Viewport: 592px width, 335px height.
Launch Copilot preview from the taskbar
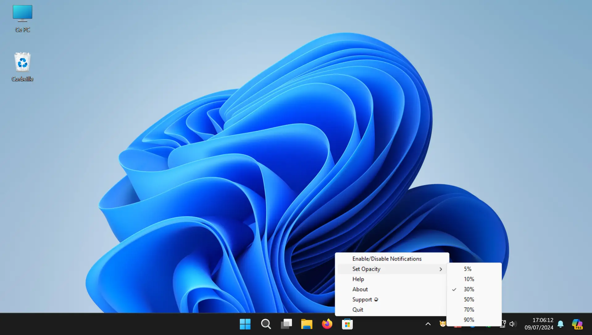pos(577,324)
